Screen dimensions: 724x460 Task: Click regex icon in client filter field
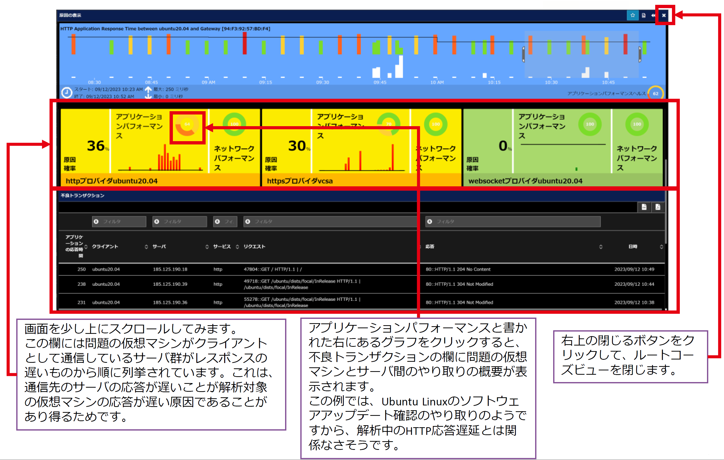[96, 222]
